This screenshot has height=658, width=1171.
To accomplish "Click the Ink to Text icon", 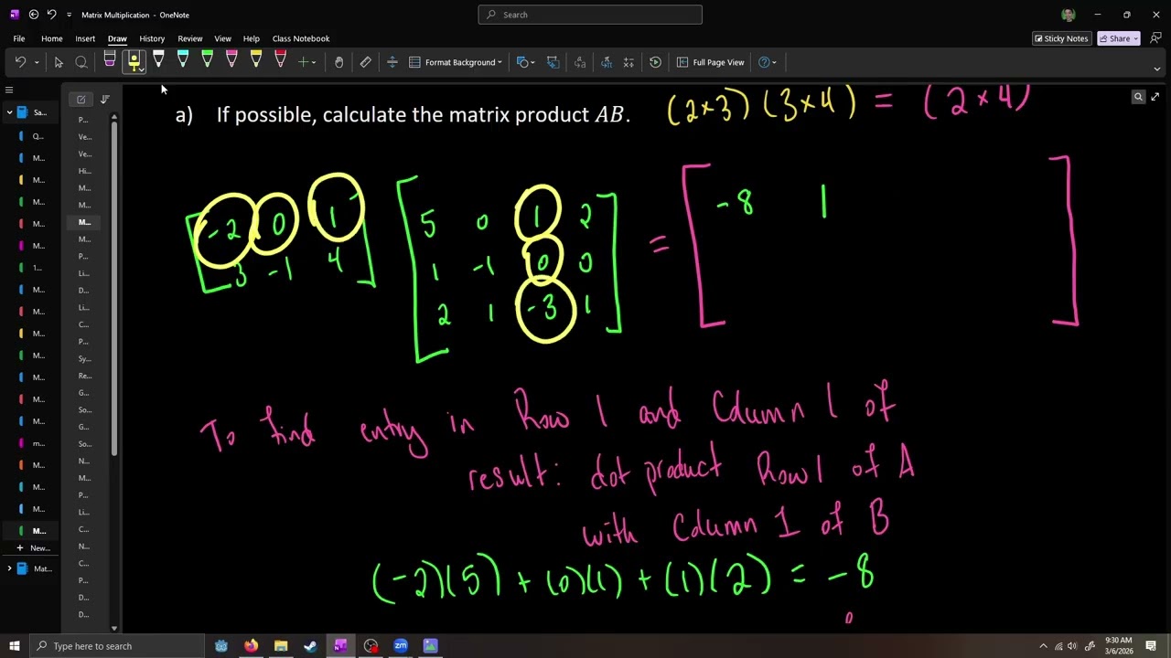I will click(x=580, y=62).
